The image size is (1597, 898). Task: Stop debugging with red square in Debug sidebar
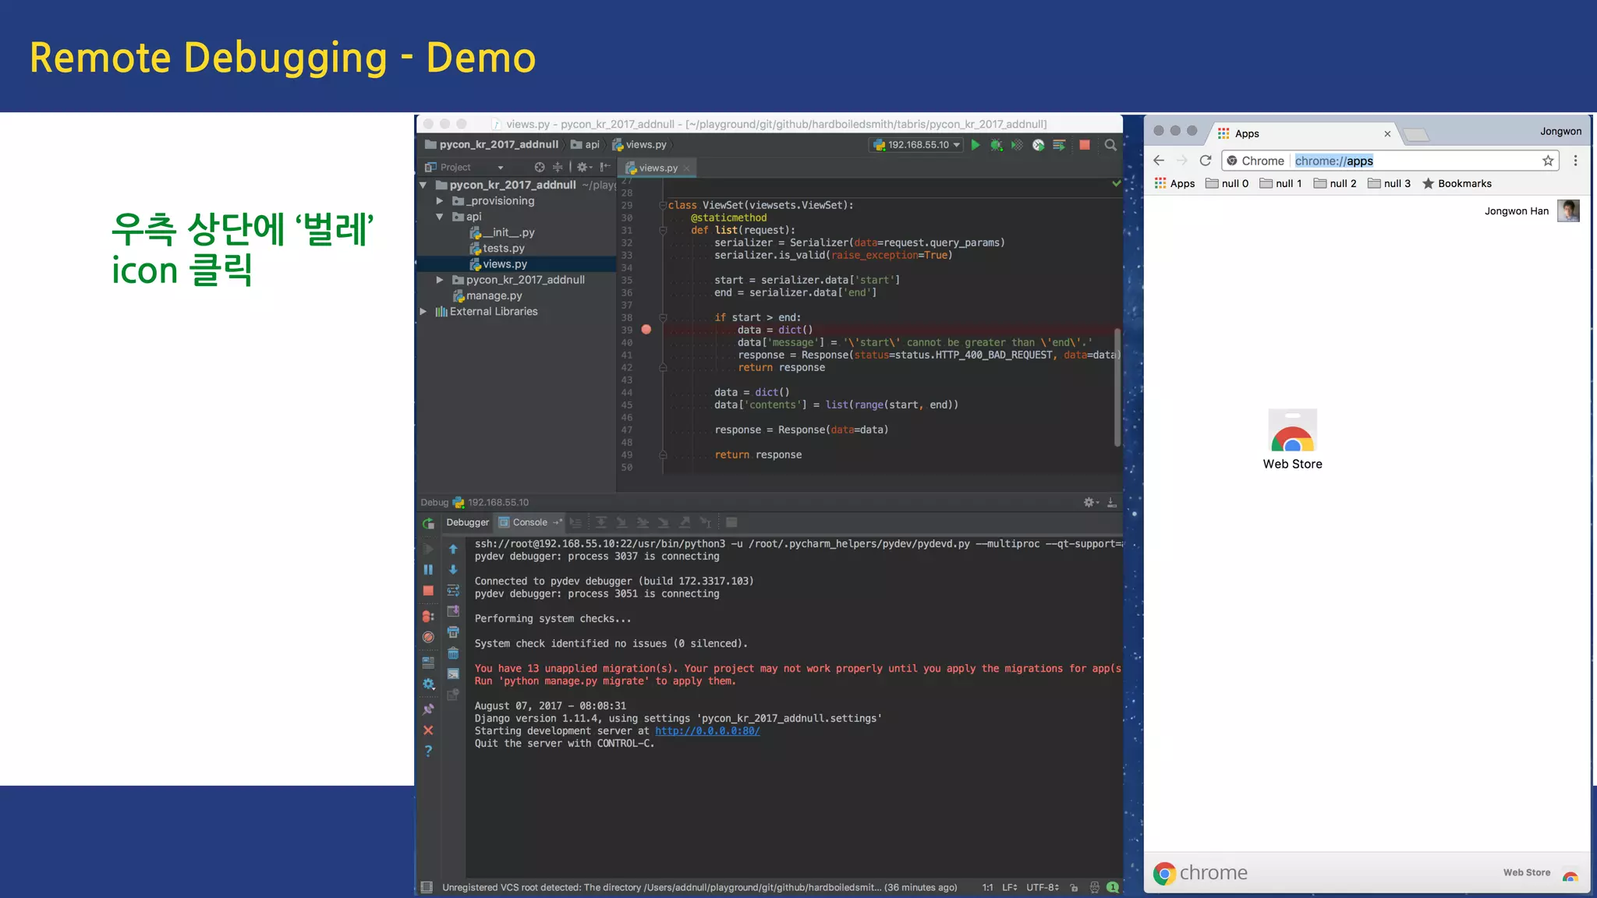pyautogui.click(x=428, y=591)
